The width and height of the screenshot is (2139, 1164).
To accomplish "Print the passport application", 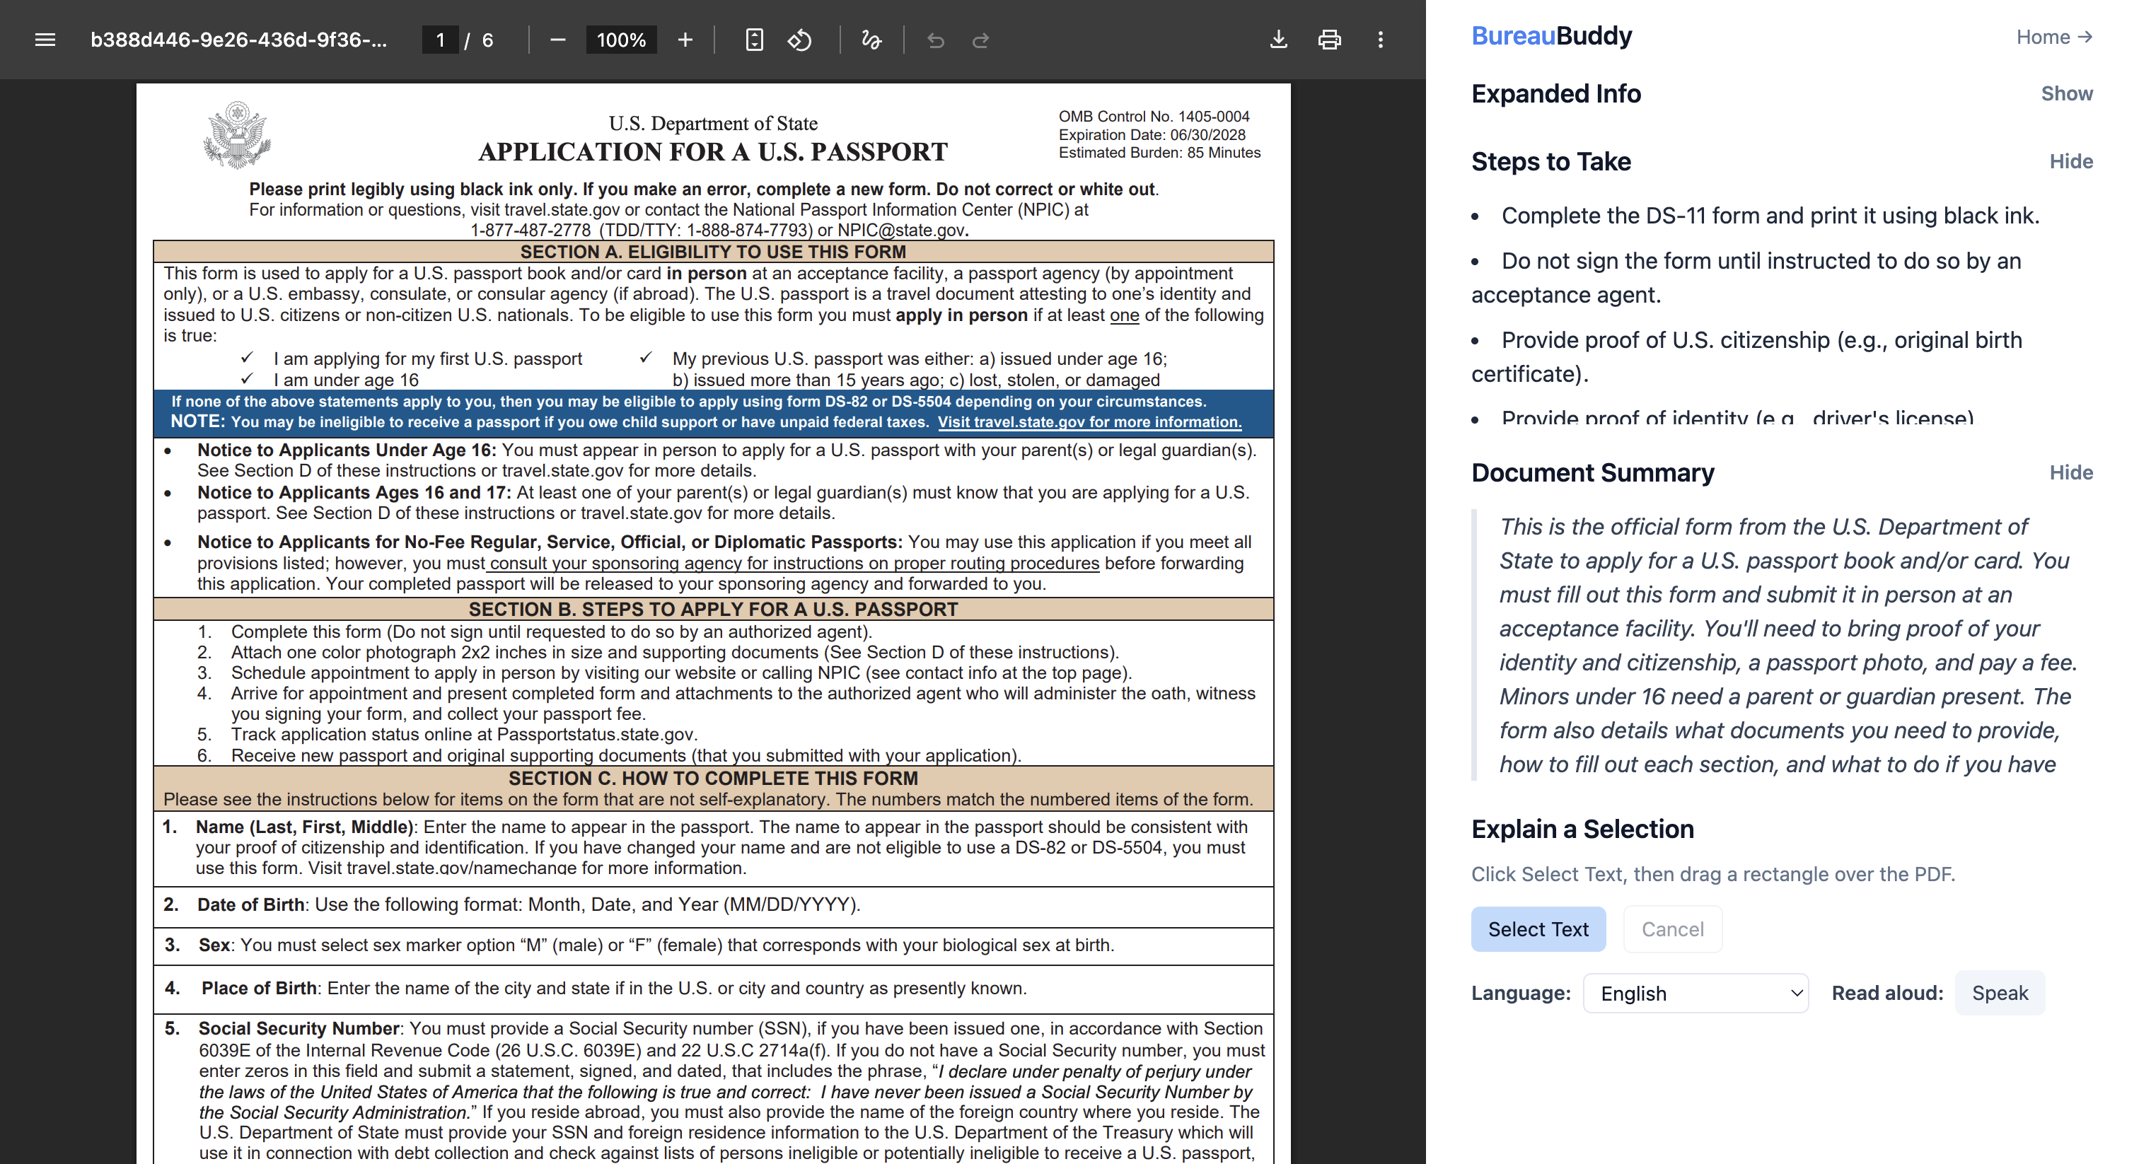I will (1329, 40).
